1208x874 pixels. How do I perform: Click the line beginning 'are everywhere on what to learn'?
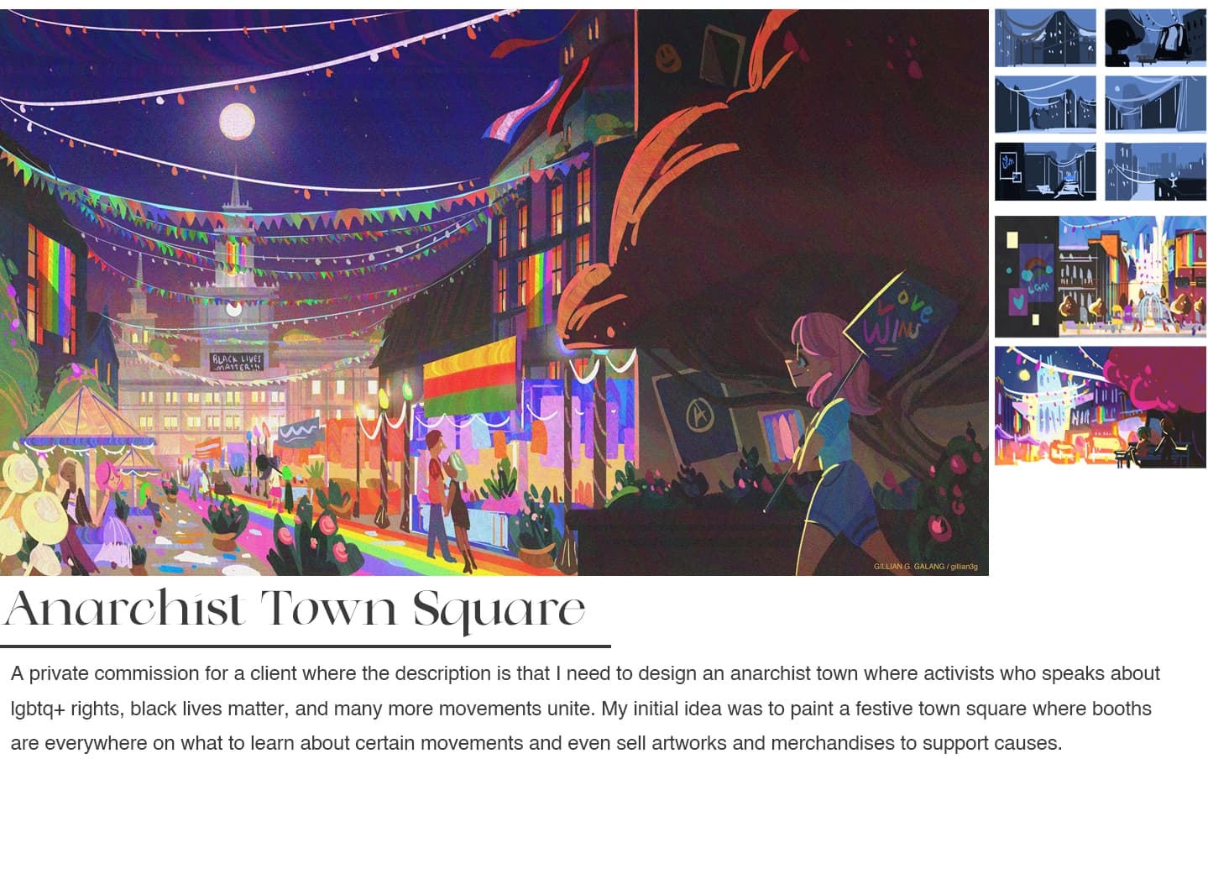coord(536,743)
